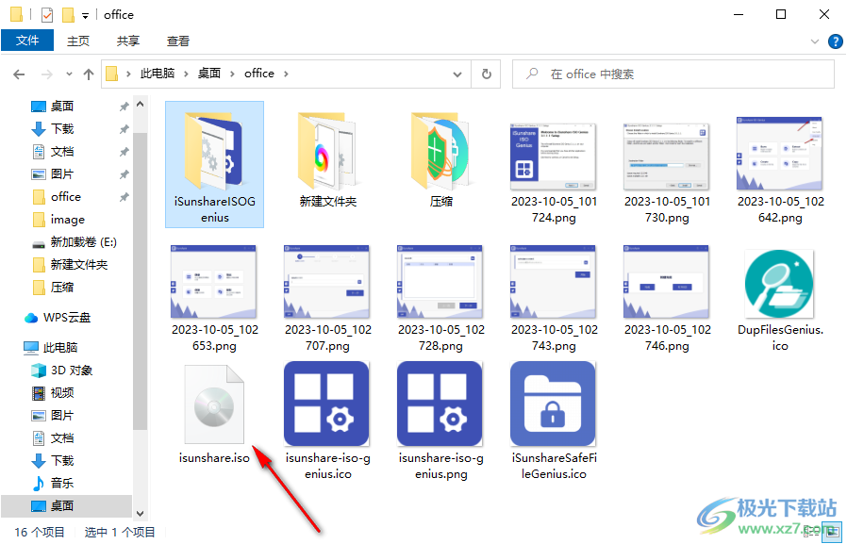Screen dimensions: 847x544
Task: Expand the ribbon using the chevron
Action: (815, 41)
